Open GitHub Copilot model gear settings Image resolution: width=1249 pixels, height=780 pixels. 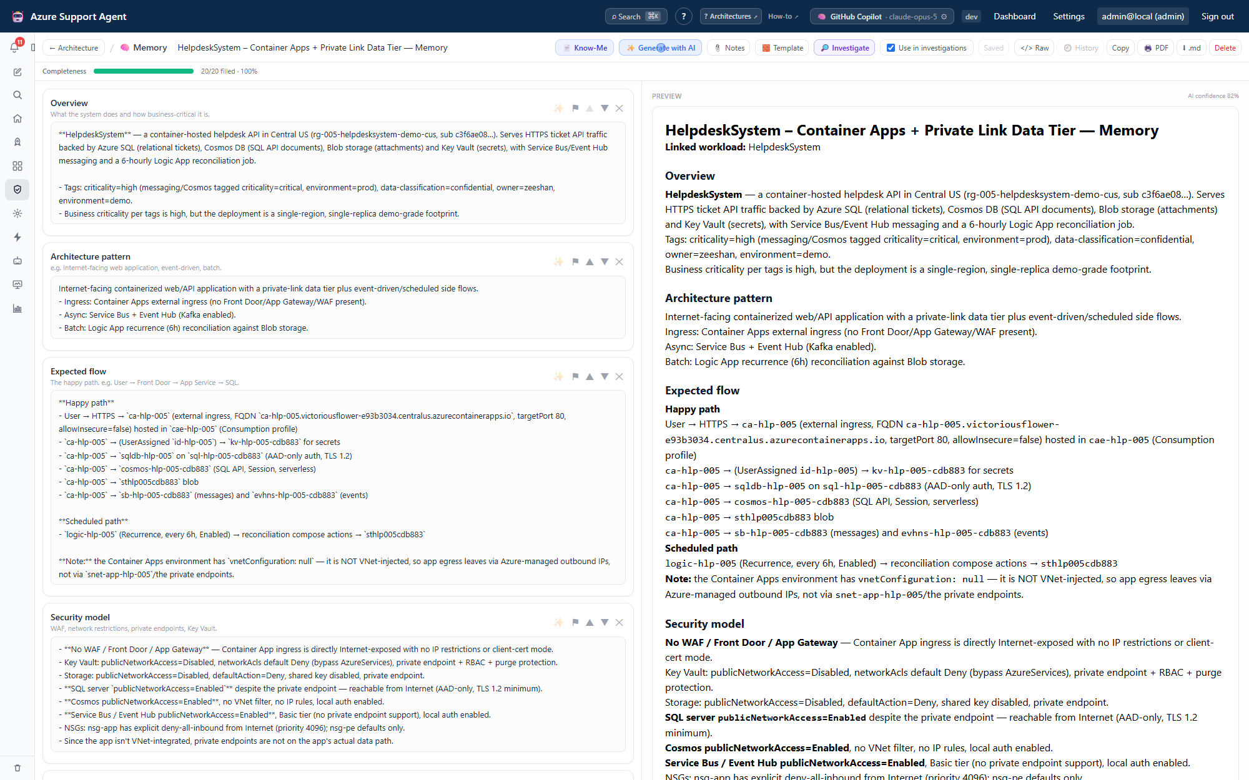[944, 17]
